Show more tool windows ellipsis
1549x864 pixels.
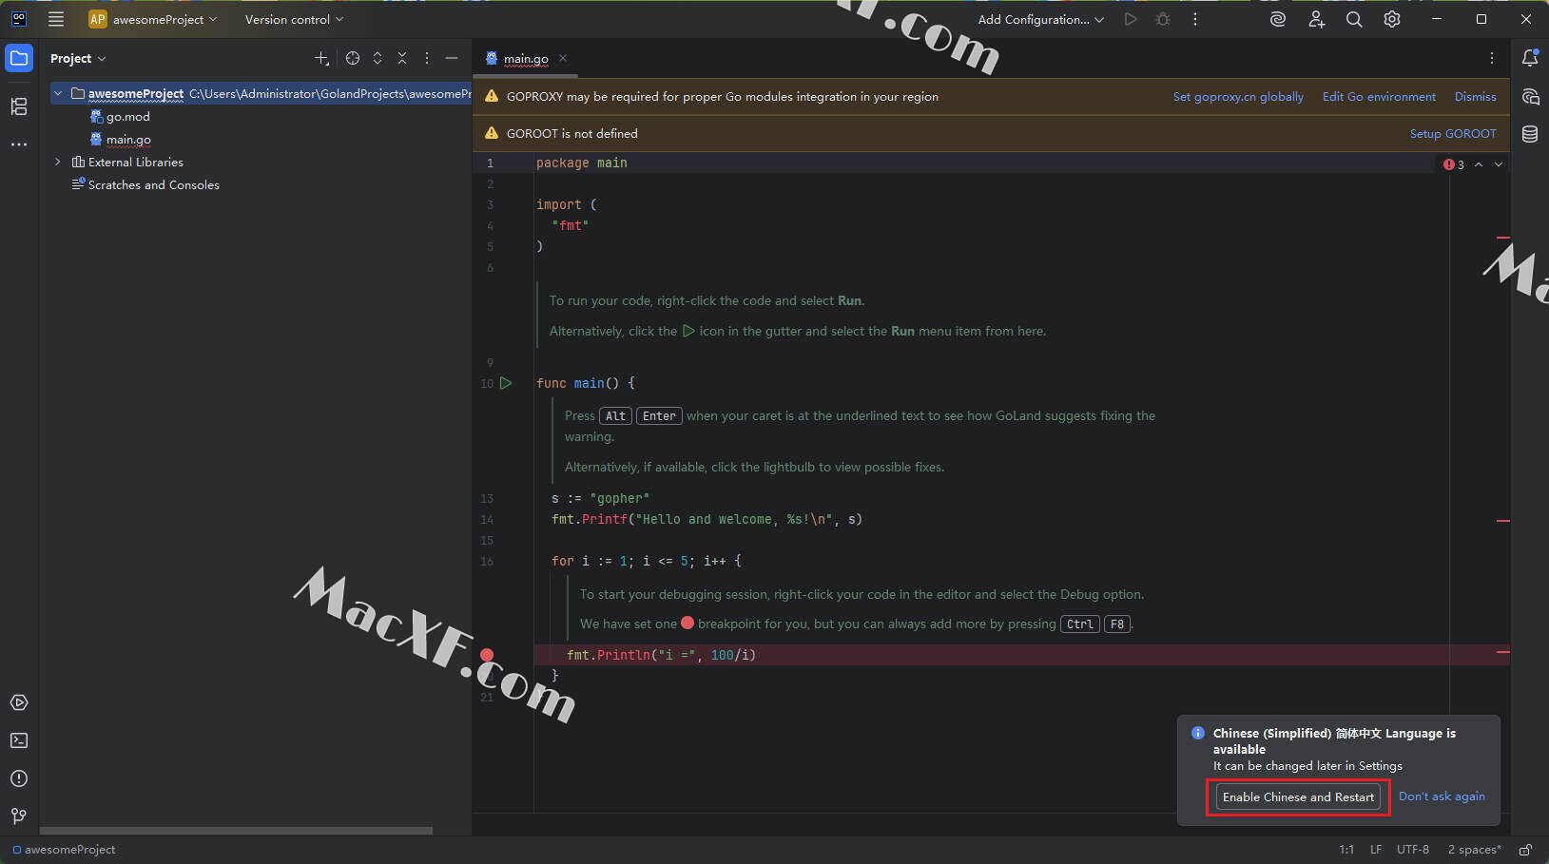pyautogui.click(x=19, y=144)
